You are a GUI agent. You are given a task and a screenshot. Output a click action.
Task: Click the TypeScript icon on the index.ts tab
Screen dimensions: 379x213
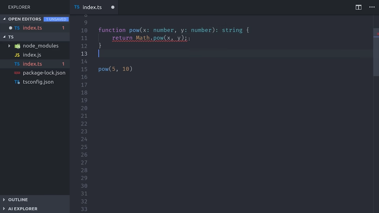coord(77,7)
